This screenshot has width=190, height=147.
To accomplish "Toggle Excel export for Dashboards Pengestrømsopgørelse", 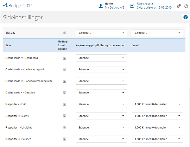I will click(x=65, y=81).
